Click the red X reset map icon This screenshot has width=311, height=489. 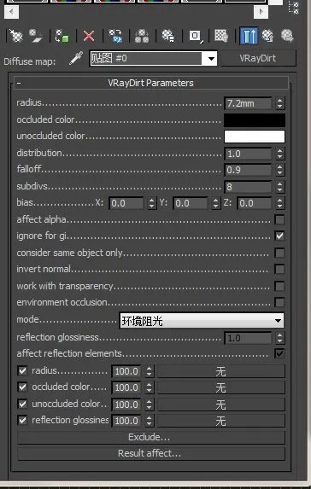(89, 36)
